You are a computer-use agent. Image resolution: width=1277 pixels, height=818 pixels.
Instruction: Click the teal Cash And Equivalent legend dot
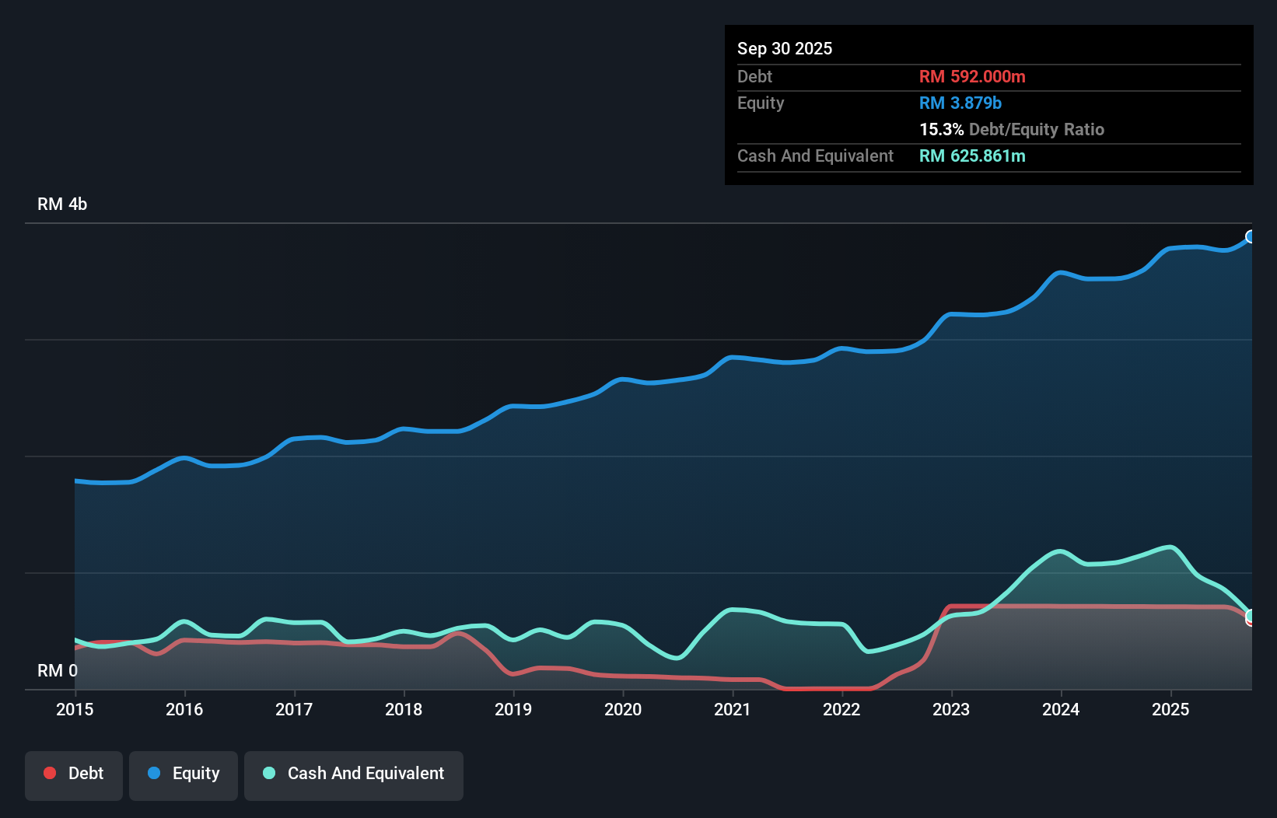pyautogui.click(x=268, y=773)
